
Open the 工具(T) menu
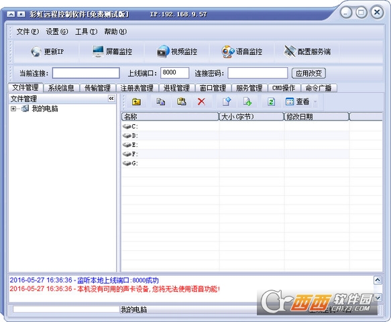87,32
